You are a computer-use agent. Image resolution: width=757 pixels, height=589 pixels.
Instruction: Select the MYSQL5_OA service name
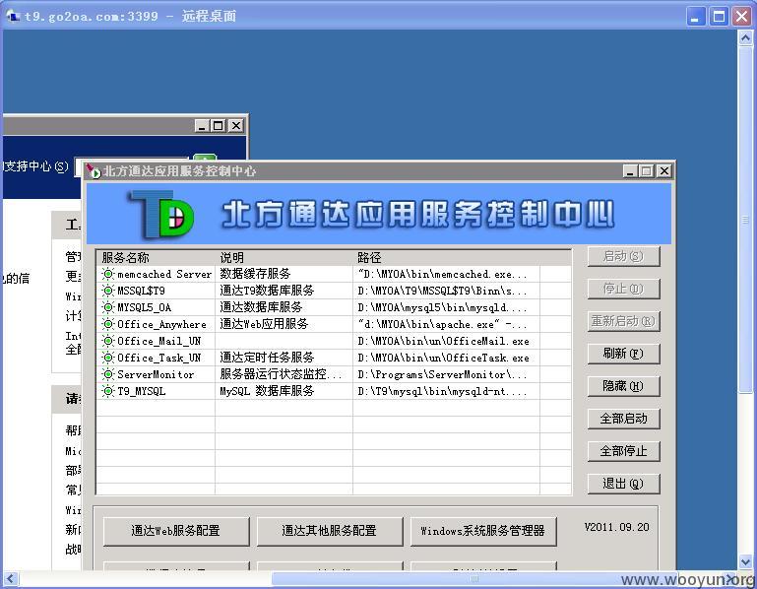144,307
